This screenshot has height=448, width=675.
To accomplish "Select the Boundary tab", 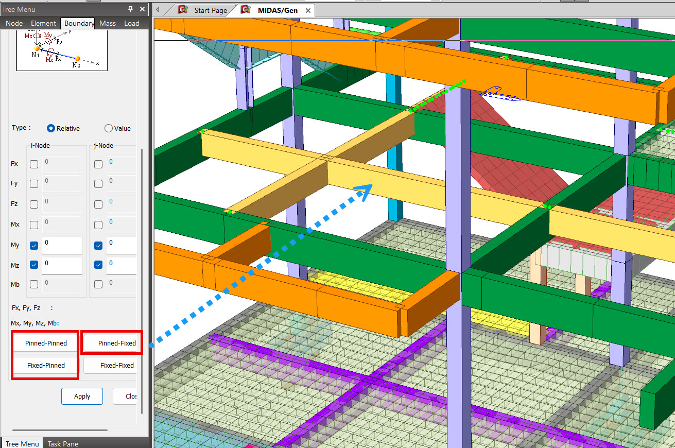I will click(78, 23).
